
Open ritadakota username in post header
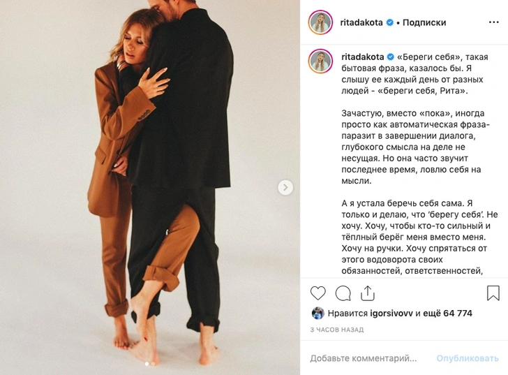coord(361,22)
